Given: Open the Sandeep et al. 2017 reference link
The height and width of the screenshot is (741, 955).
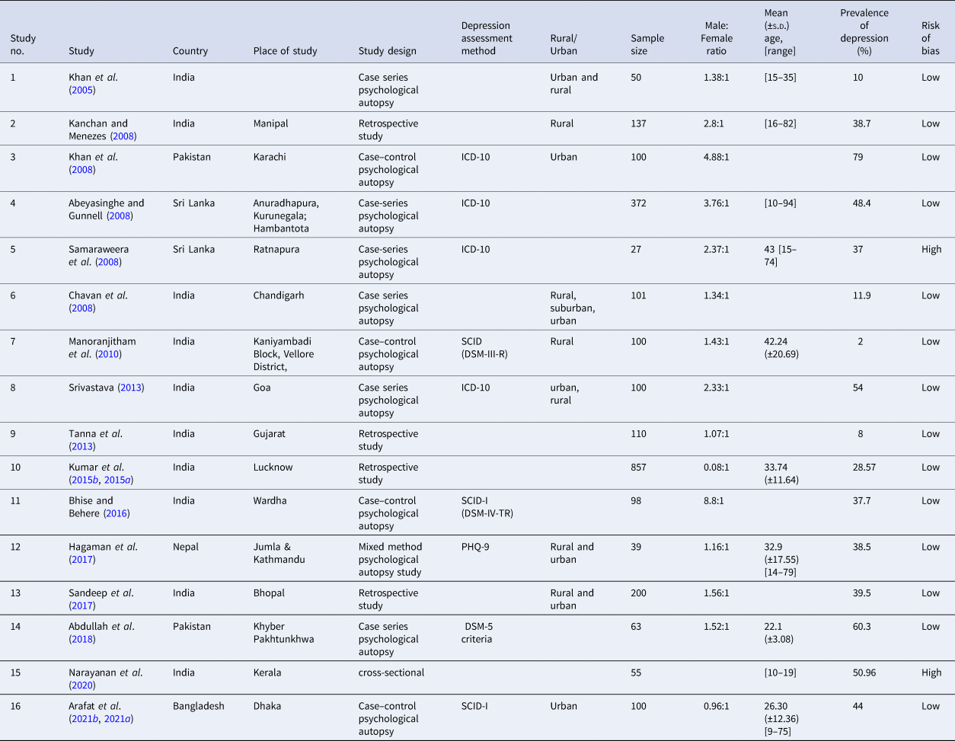Looking at the screenshot, I should (x=83, y=606).
